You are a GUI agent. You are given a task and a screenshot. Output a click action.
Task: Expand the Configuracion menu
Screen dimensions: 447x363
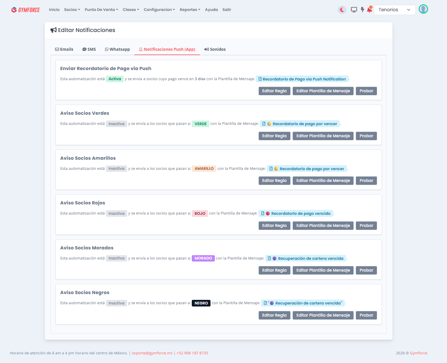click(x=159, y=10)
